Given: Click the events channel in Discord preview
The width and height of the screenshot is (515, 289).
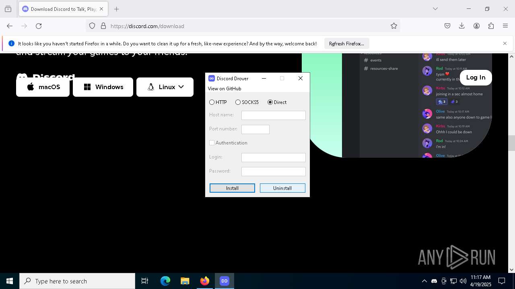Looking at the screenshot, I should (373, 60).
